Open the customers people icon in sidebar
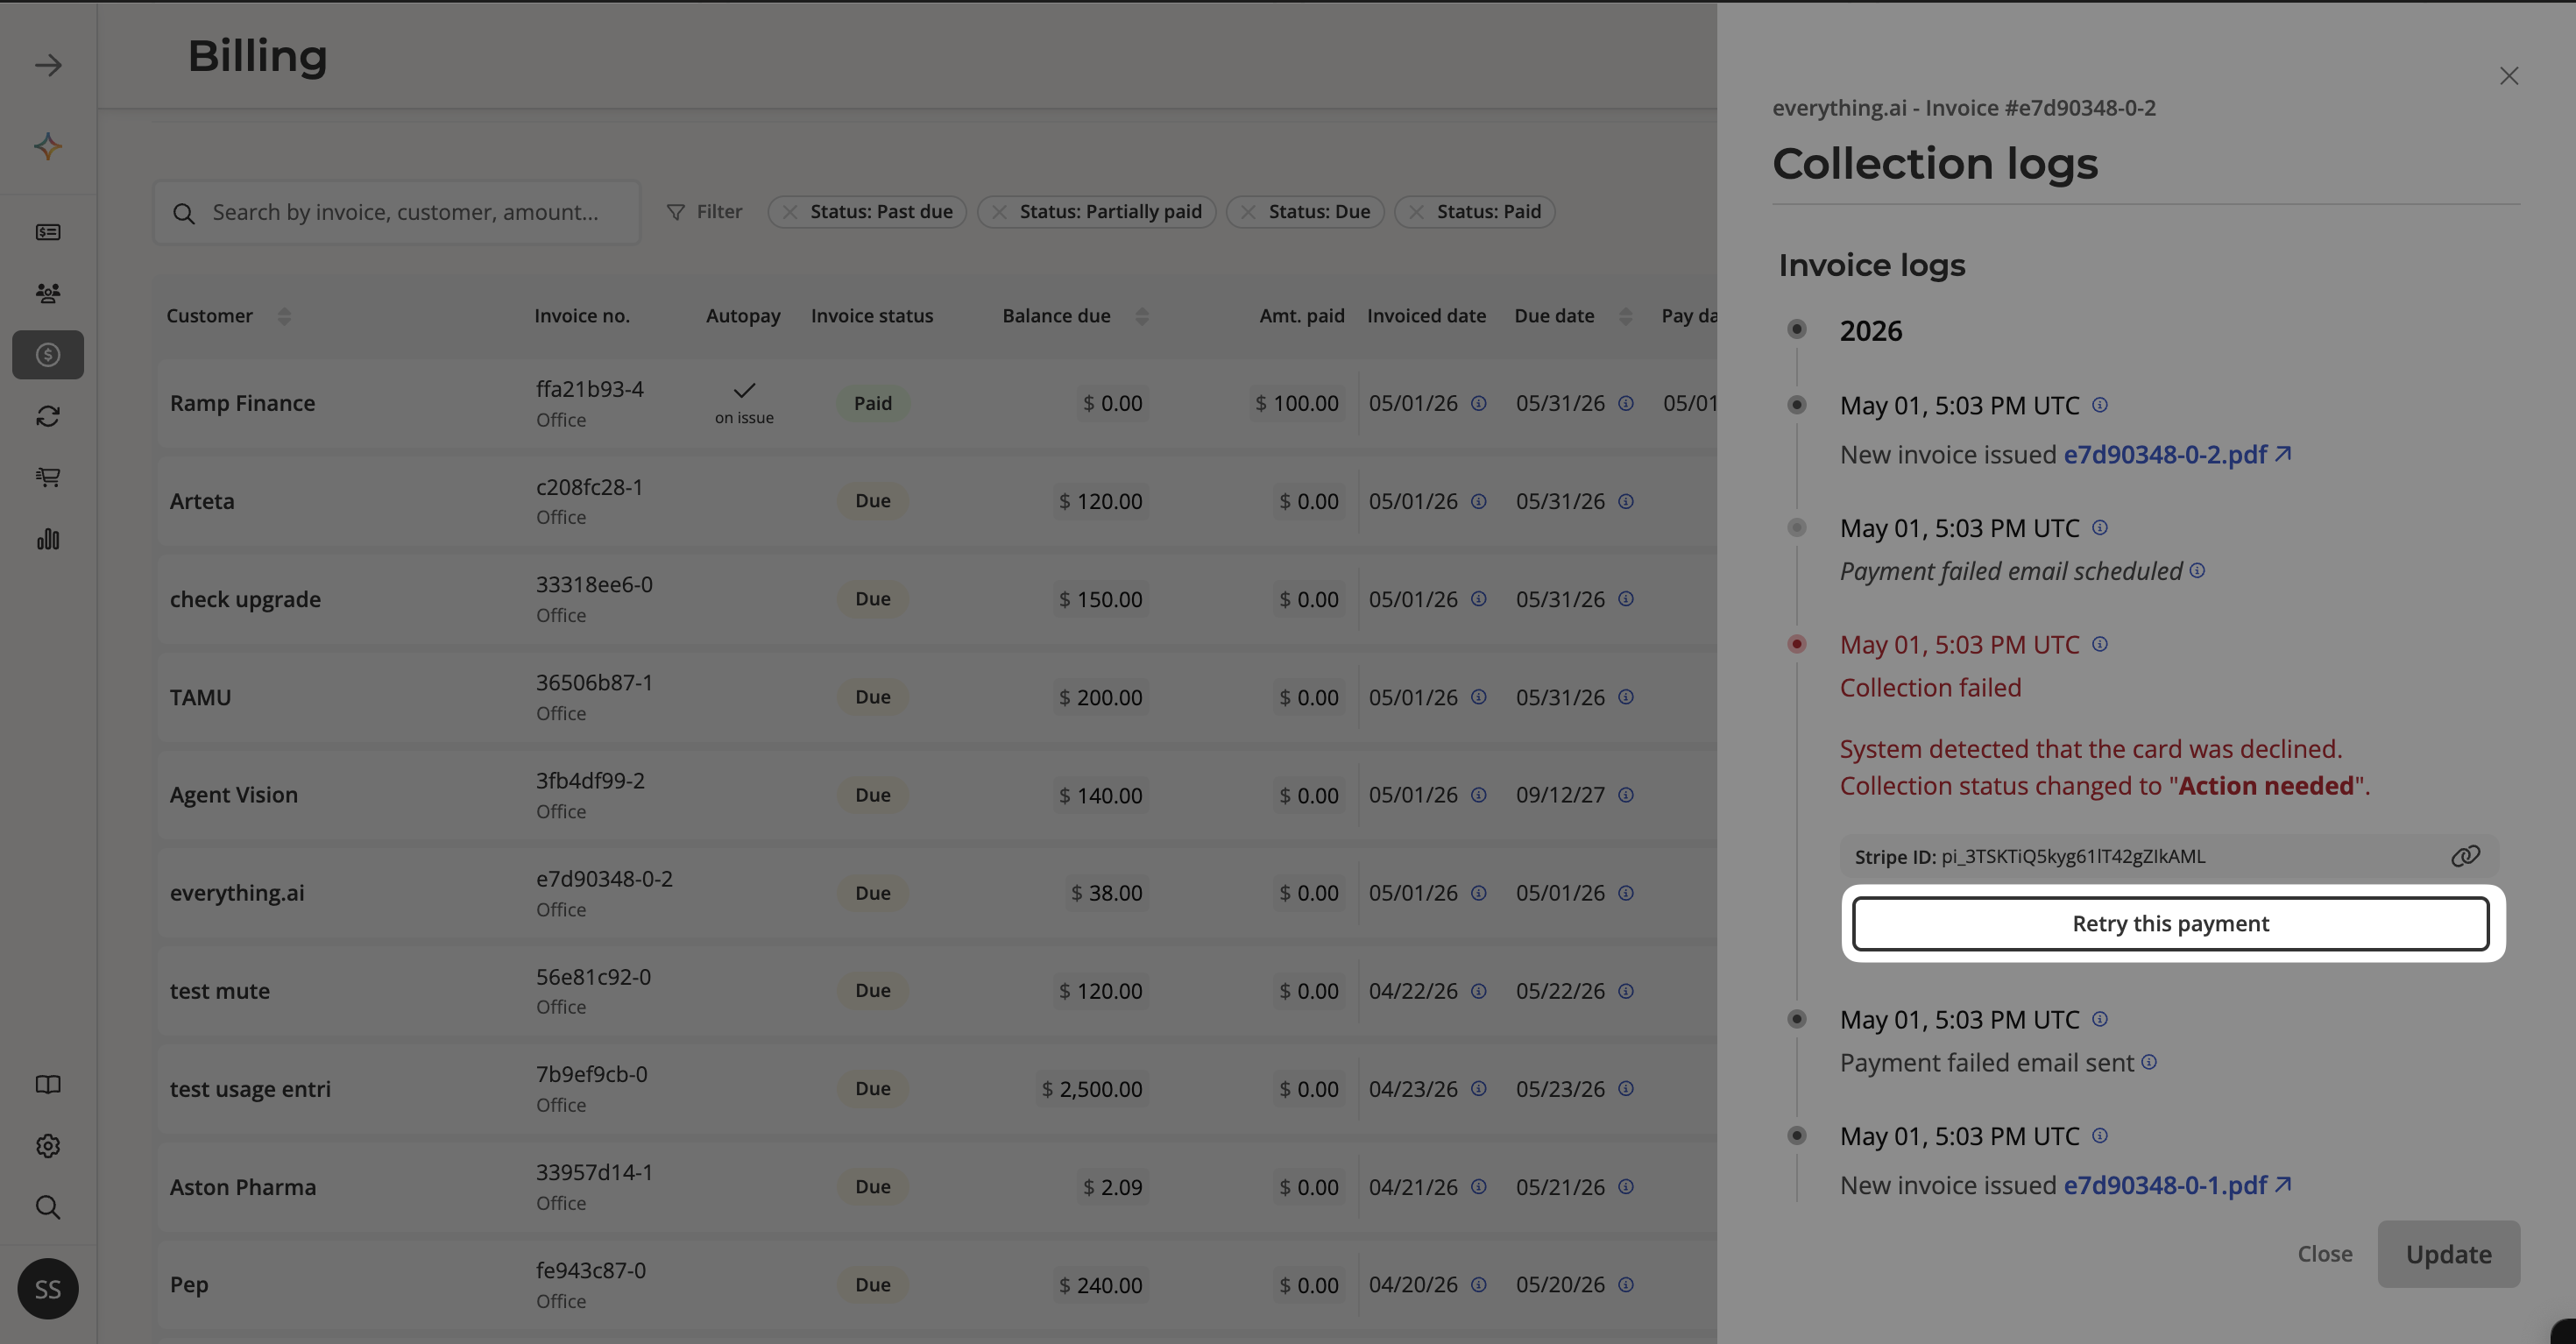 click(x=48, y=293)
